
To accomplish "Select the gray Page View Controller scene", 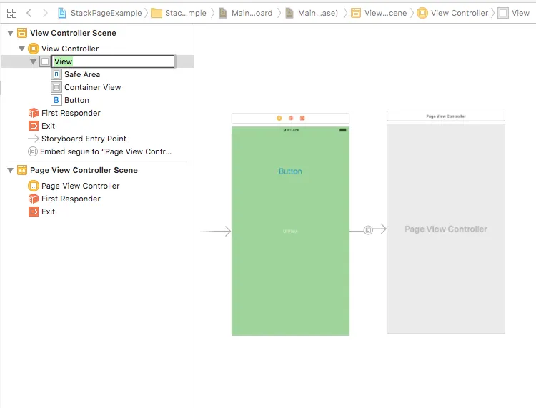I will (x=446, y=229).
